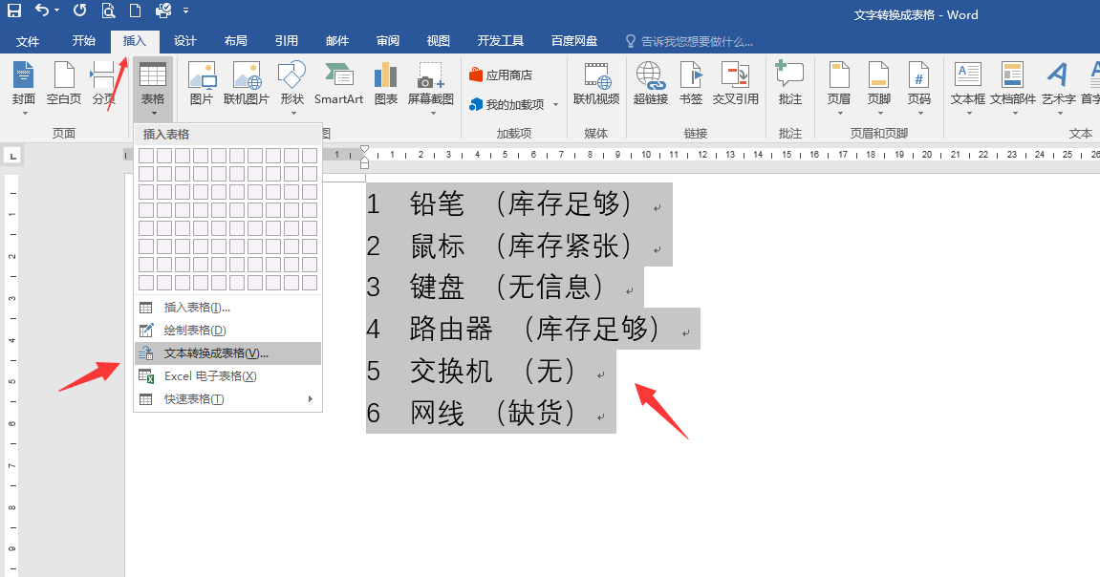Viewport: 1100px width, 577px height.
Task: Expand the 我的加载项 dropdown arrow
Action: (x=555, y=104)
